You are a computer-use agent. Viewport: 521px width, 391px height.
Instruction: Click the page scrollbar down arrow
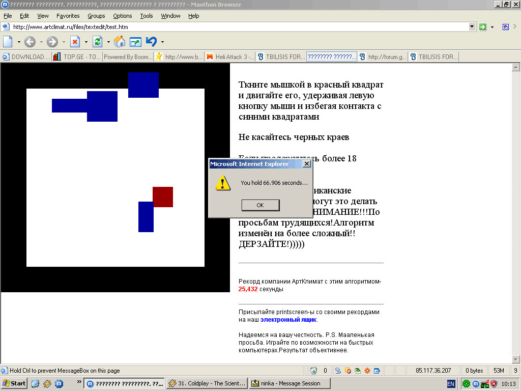[516, 359]
